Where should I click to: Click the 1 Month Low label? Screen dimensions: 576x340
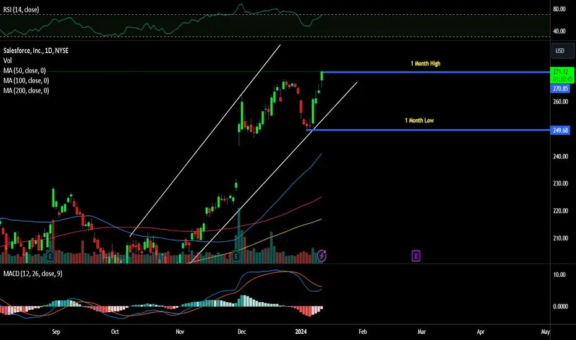click(419, 121)
